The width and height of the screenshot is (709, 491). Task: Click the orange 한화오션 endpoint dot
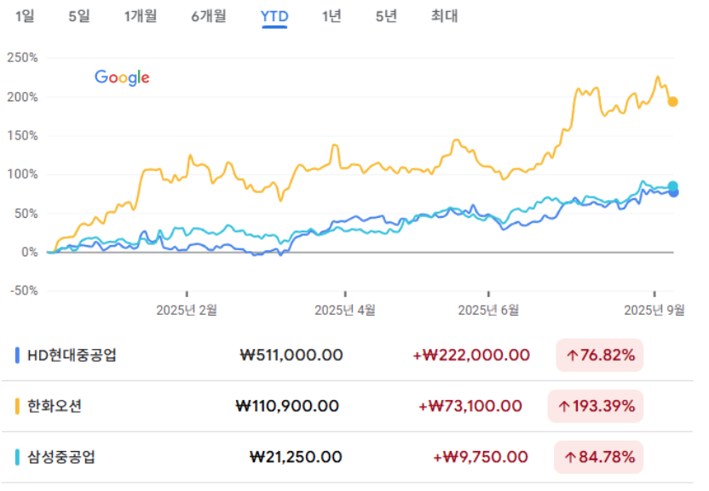click(x=673, y=101)
